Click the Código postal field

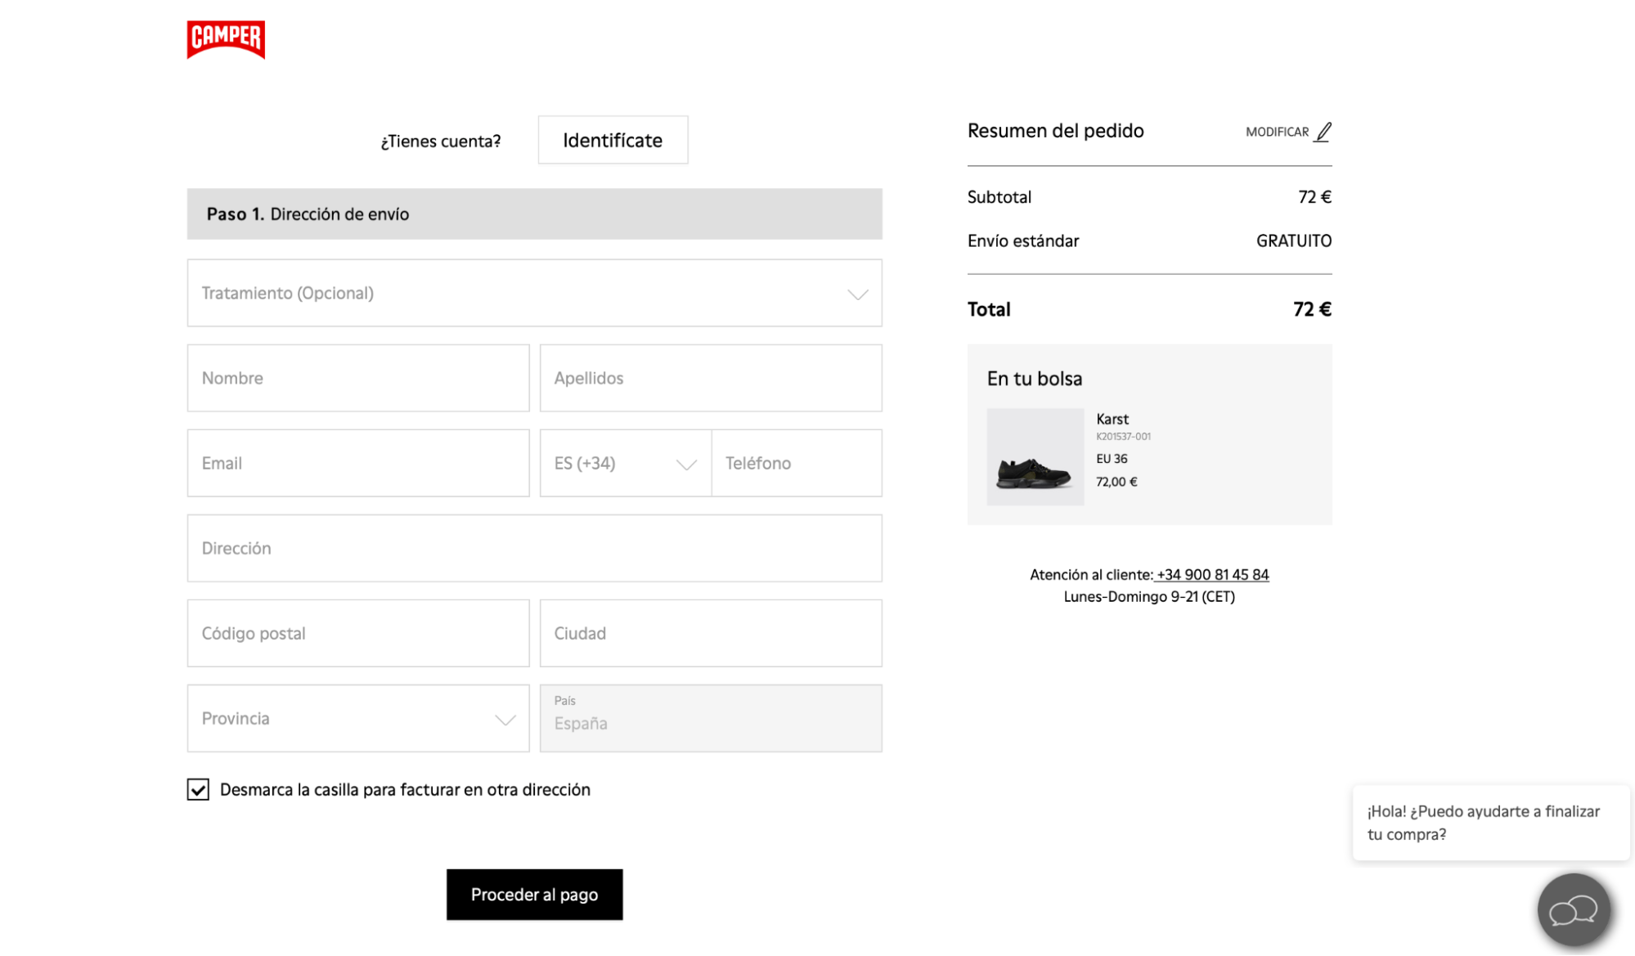click(x=358, y=633)
